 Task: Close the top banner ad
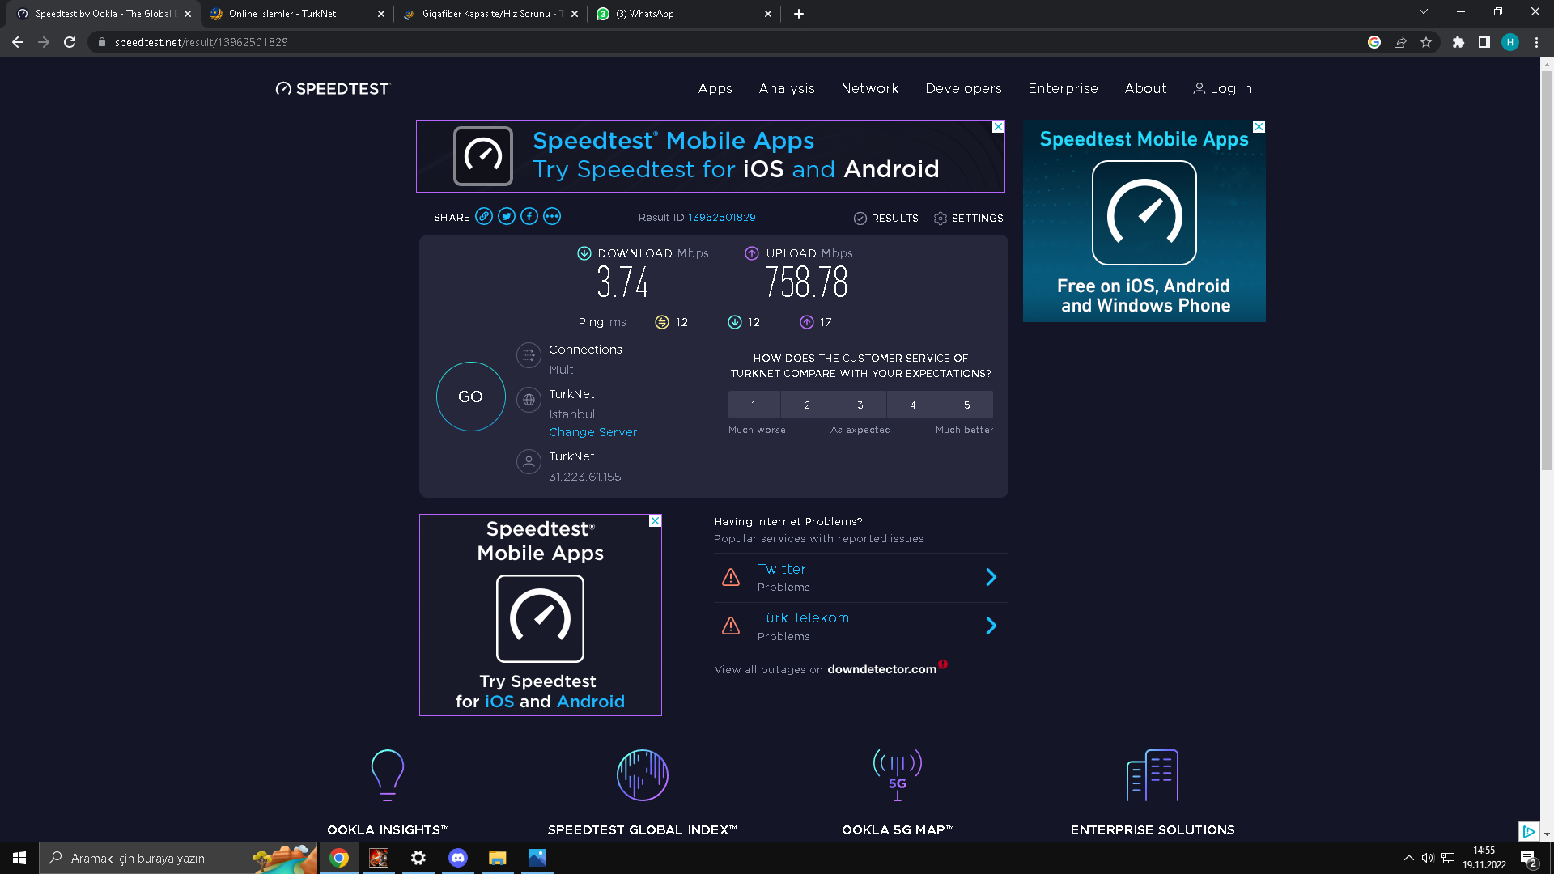point(999,127)
